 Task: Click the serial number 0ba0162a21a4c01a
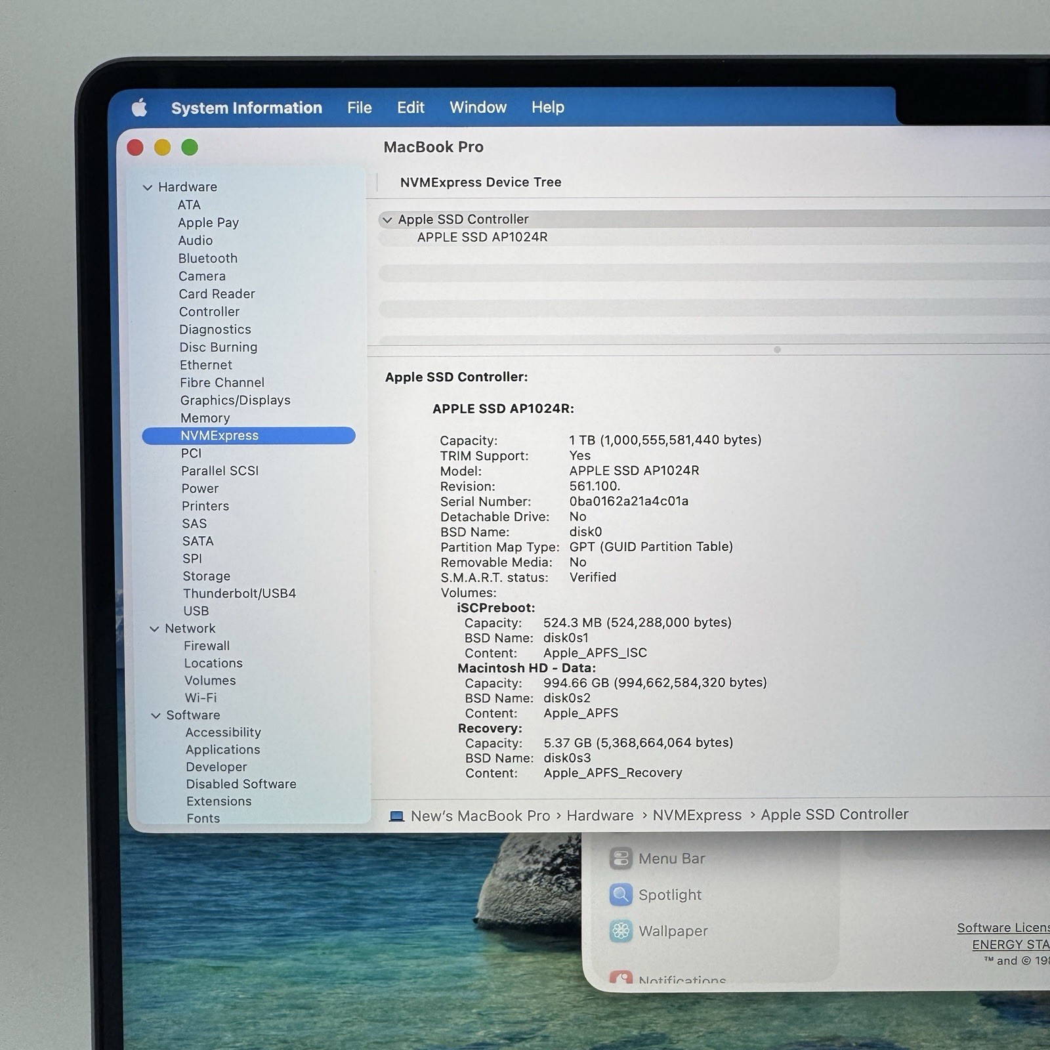[x=629, y=501]
